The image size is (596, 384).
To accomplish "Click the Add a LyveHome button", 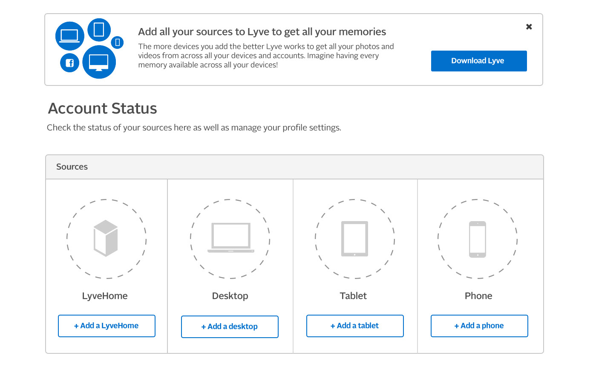I will coord(107,326).
